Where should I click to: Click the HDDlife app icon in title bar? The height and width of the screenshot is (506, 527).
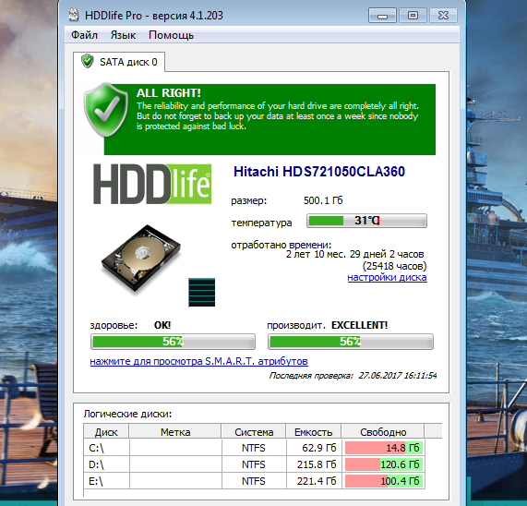point(73,15)
